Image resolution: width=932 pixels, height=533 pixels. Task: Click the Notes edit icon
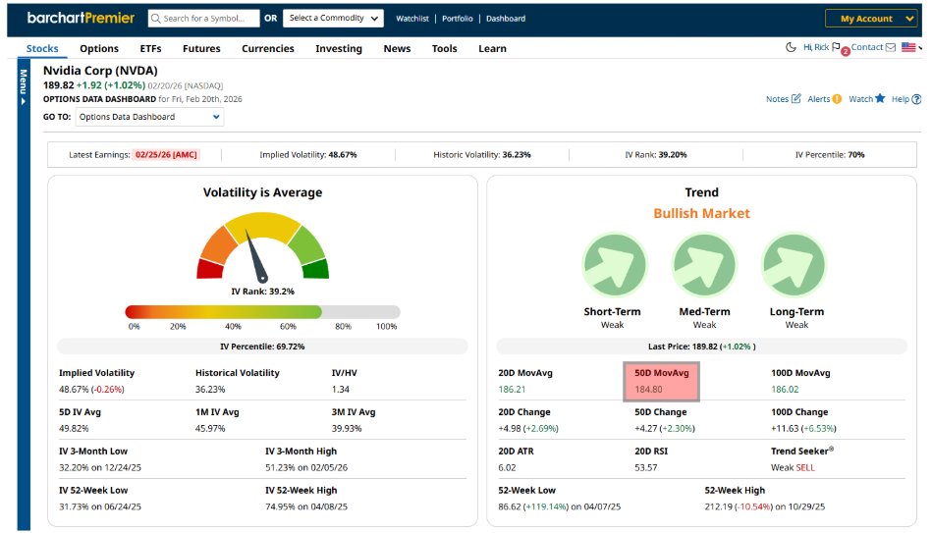[x=796, y=98]
